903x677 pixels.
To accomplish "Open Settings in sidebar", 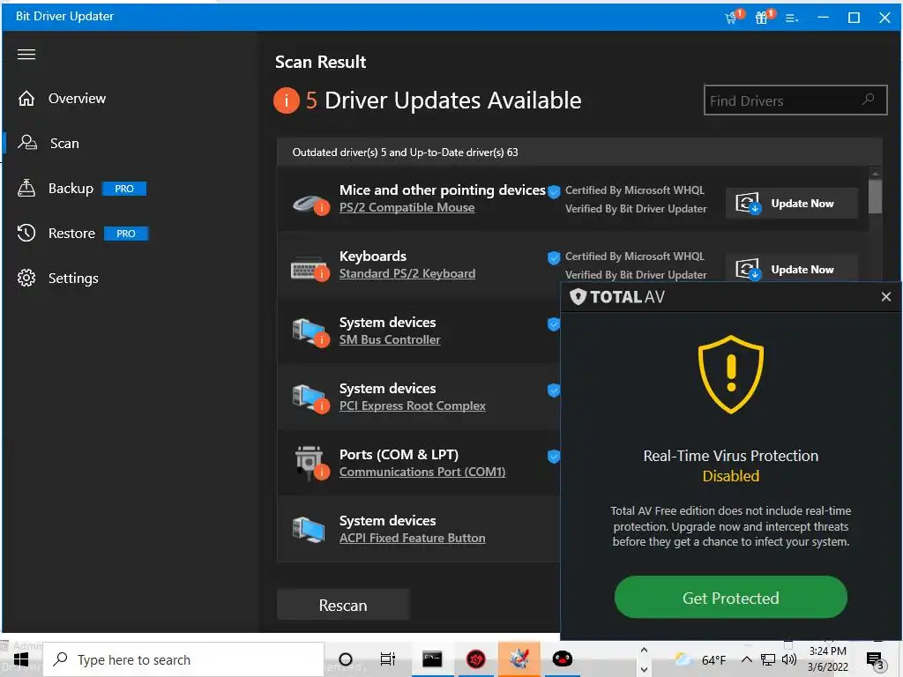I will click(x=73, y=278).
